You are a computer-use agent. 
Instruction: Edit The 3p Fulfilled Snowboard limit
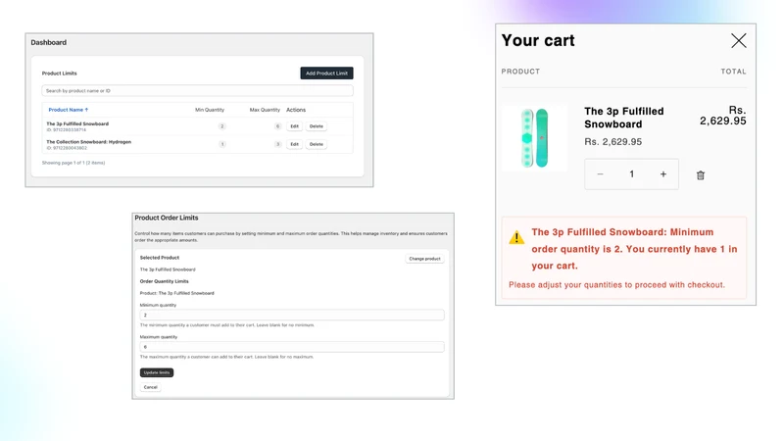click(295, 126)
